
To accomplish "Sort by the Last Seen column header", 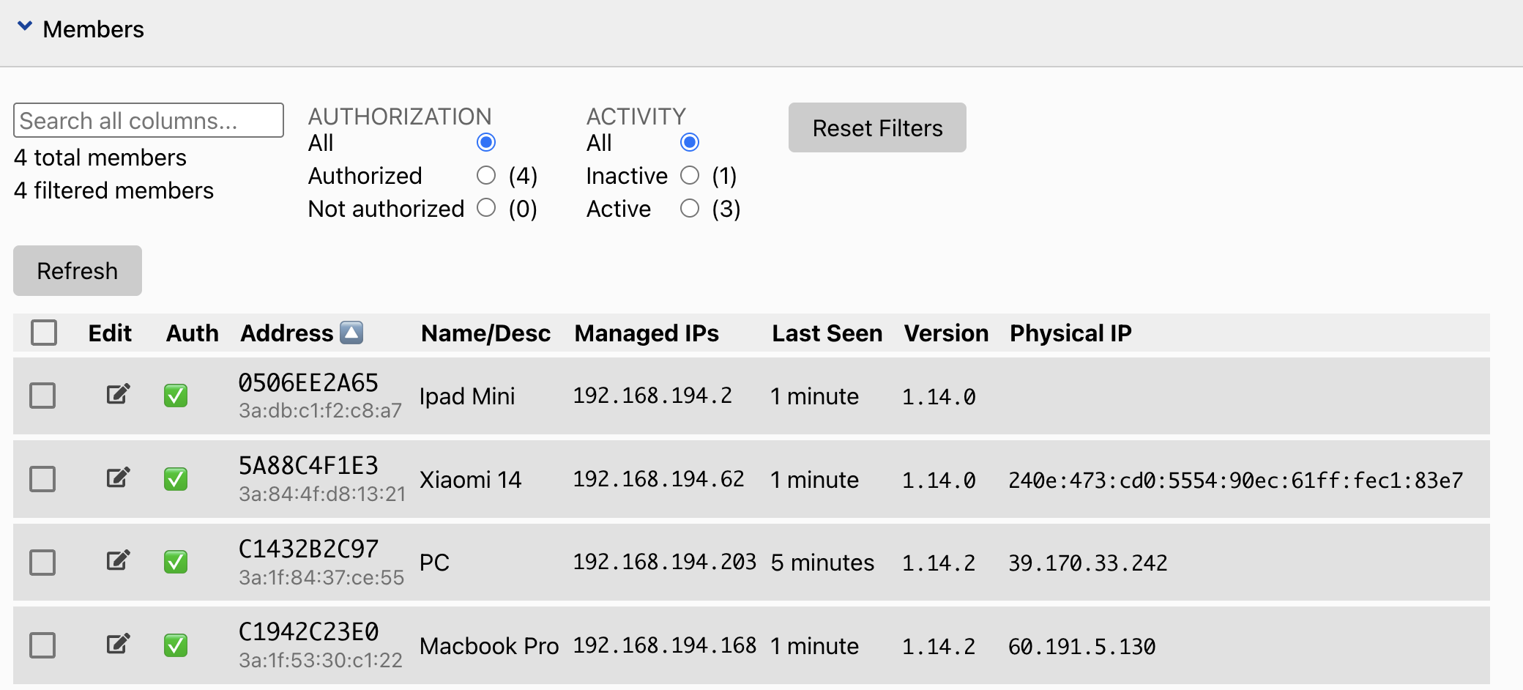I will (827, 333).
